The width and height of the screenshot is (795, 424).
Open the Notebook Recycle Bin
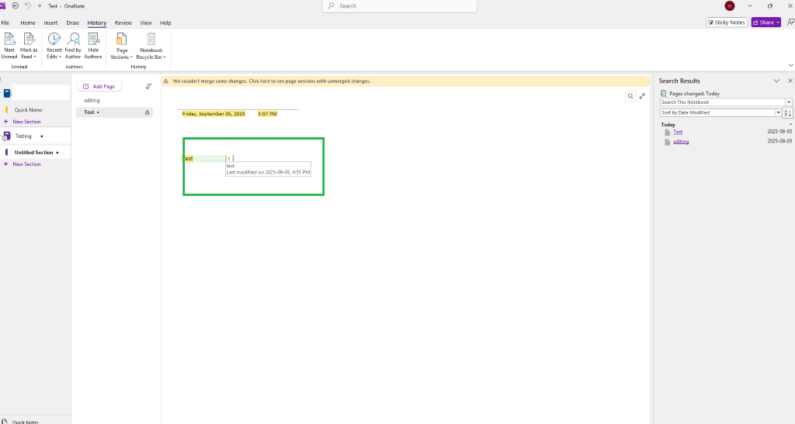[x=151, y=46]
